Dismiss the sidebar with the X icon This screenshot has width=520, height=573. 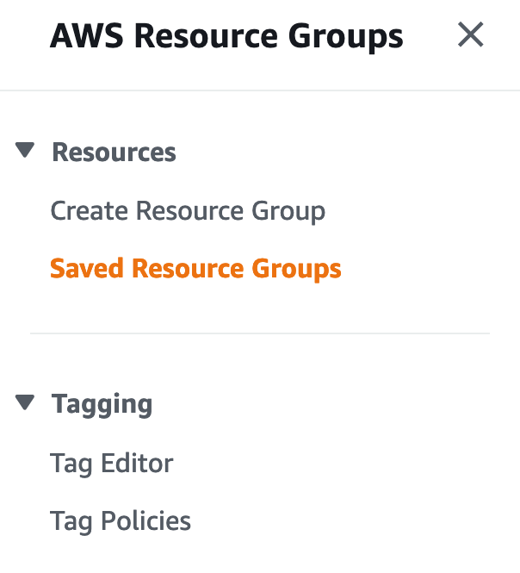tap(470, 35)
